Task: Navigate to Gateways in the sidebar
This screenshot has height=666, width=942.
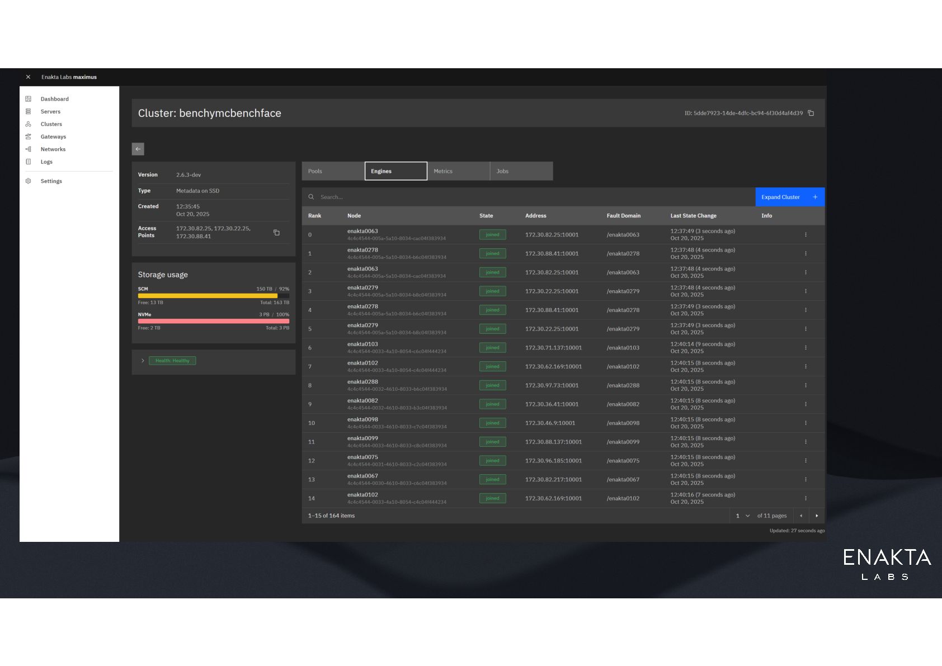Action: pyautogui.click(x=53, y=136)
